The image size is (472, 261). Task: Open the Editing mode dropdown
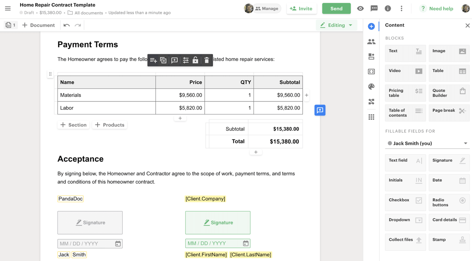tap(336, 25)
